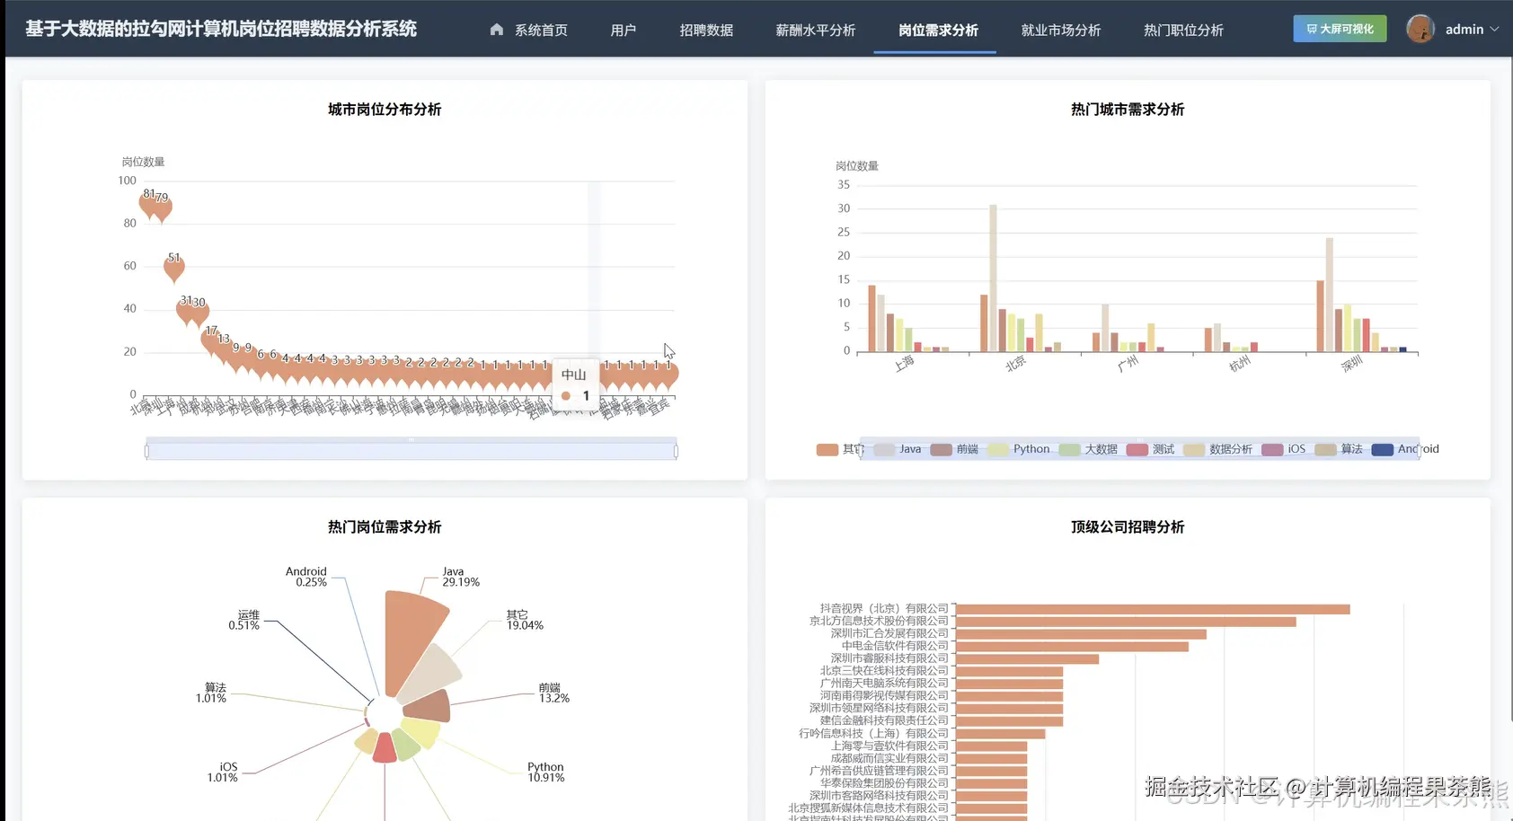Select the 热门职位分析 tab
Viewport: 1513px width, 821px height.
[1182, 29]
